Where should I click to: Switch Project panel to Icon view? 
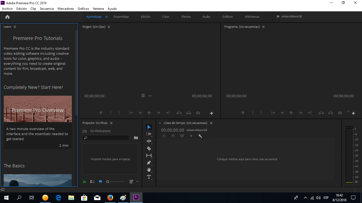point(100,182)
